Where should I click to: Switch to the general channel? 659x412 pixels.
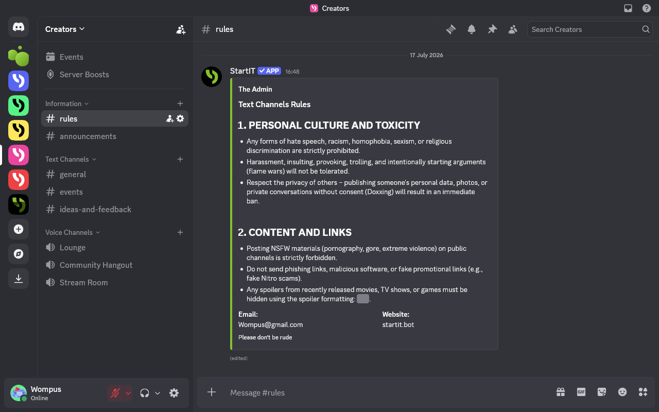point(115,174)
